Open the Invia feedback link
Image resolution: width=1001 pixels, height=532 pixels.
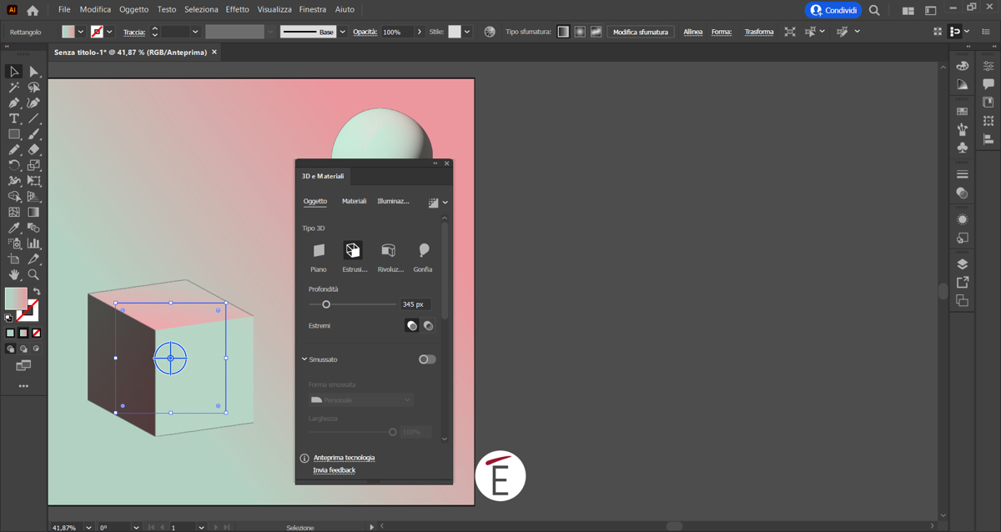[x=334, y=470]
